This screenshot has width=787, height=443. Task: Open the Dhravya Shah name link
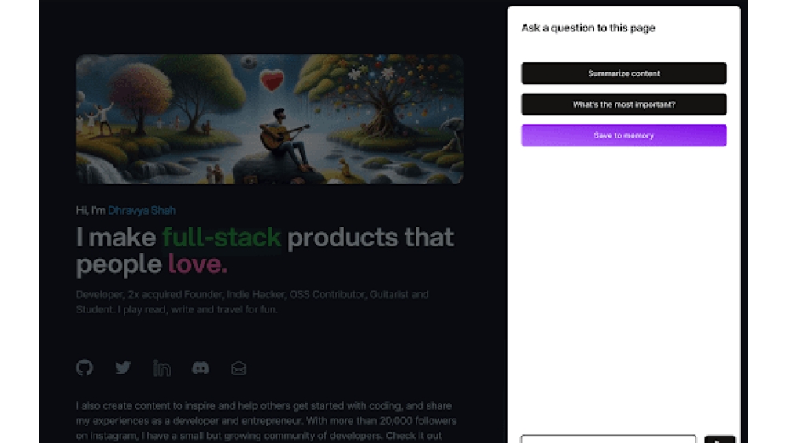click(x=142, y=210)
